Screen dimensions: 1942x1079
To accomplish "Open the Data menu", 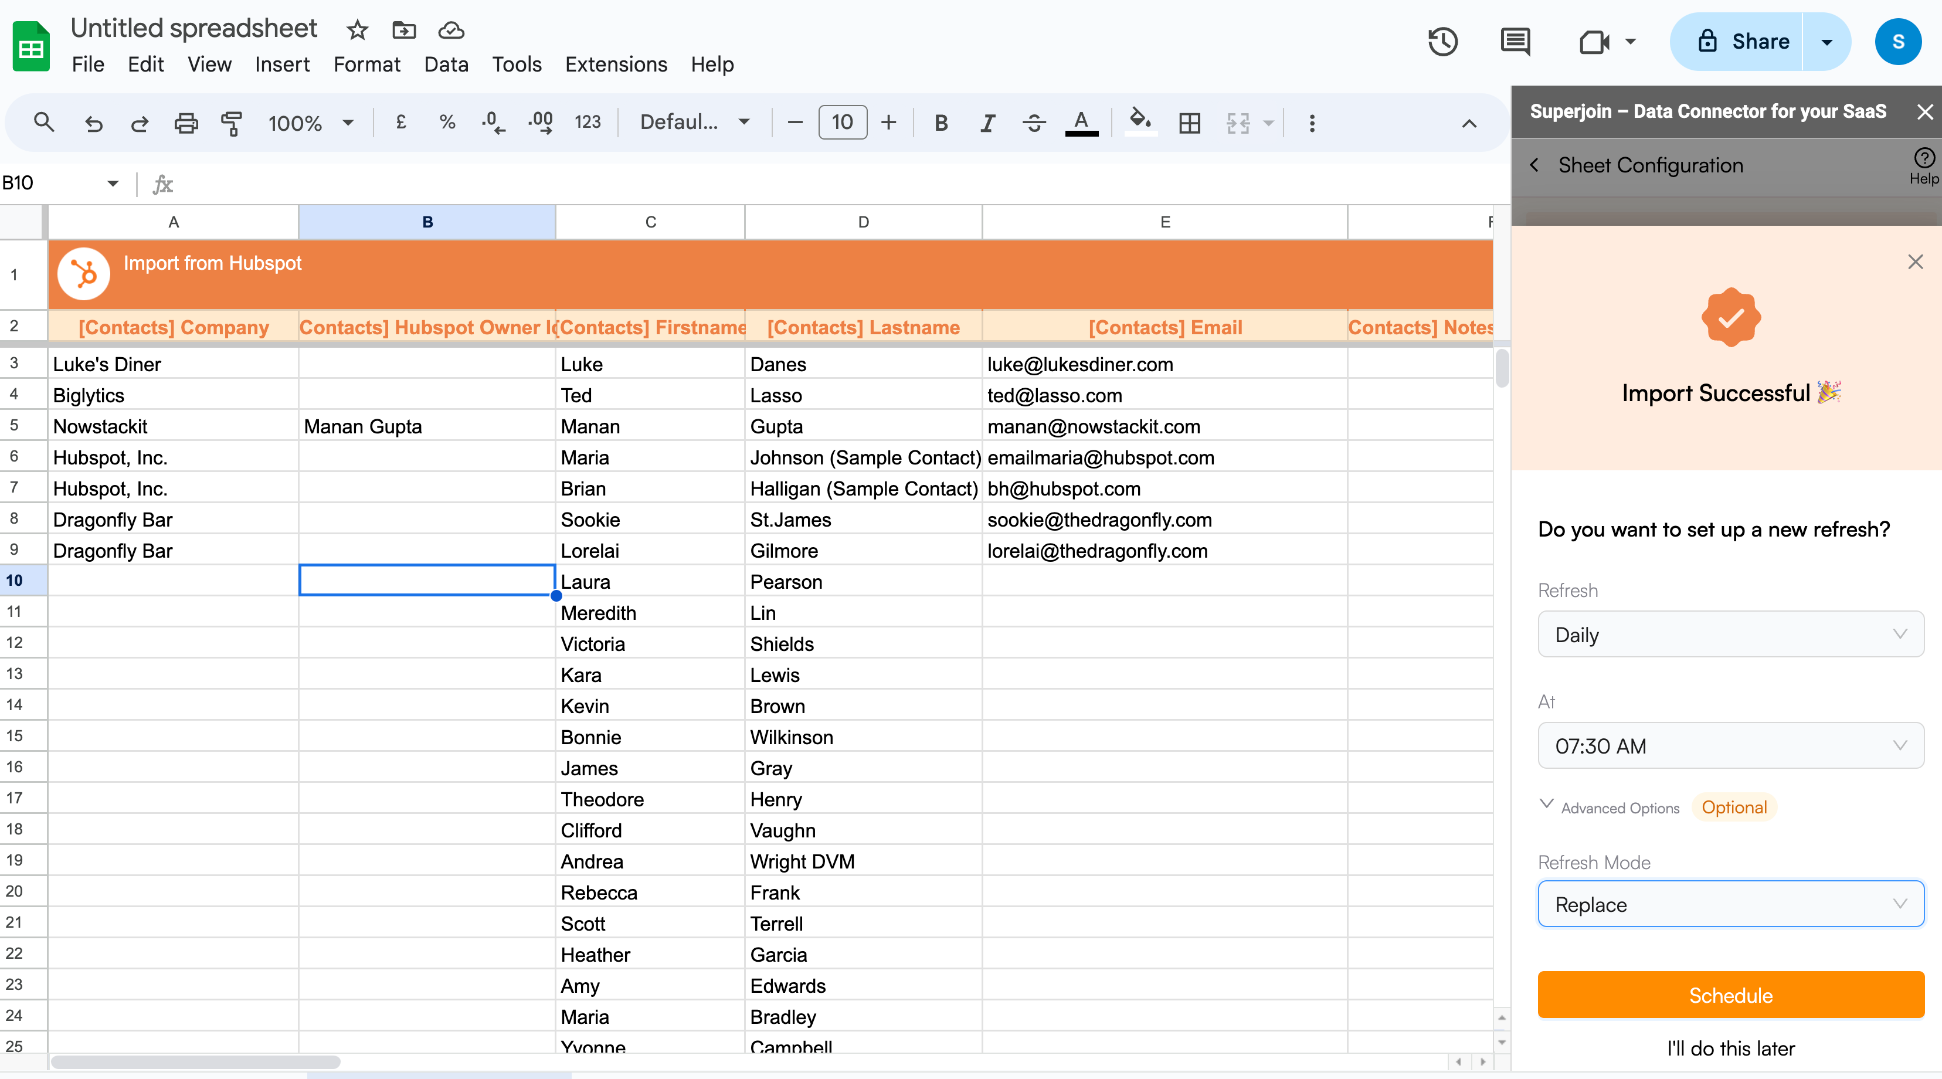I will 446,65.
